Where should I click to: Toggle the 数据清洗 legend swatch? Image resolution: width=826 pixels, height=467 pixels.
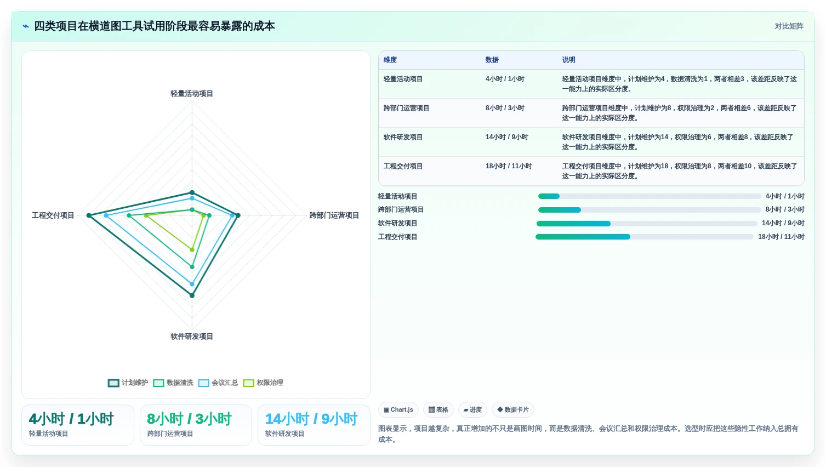158,383
